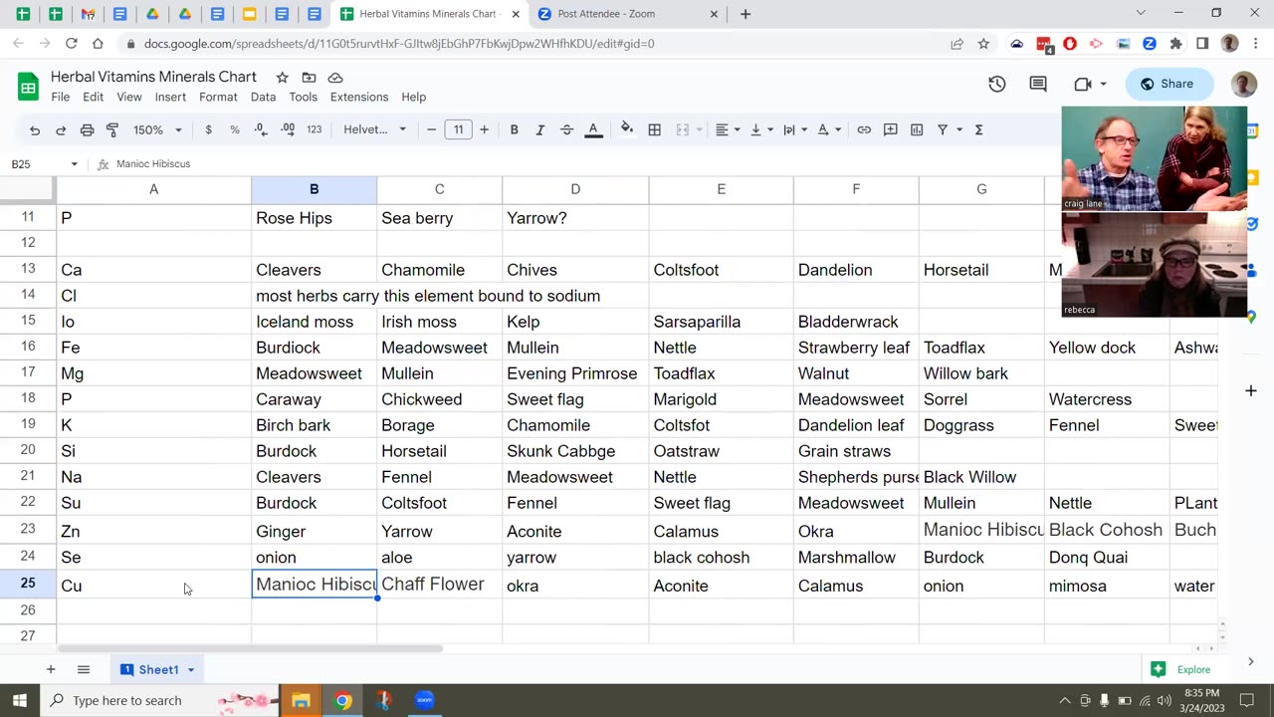Click cell containing Chaff Flower
The height and width of the screenshot is (717, 1274).
(x=439, y=584)
